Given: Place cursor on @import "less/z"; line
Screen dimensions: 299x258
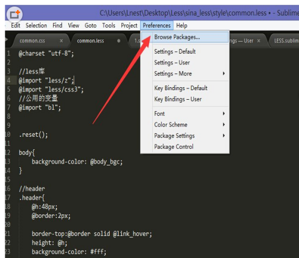Looking at the screenshot, I should click(46, 81).
